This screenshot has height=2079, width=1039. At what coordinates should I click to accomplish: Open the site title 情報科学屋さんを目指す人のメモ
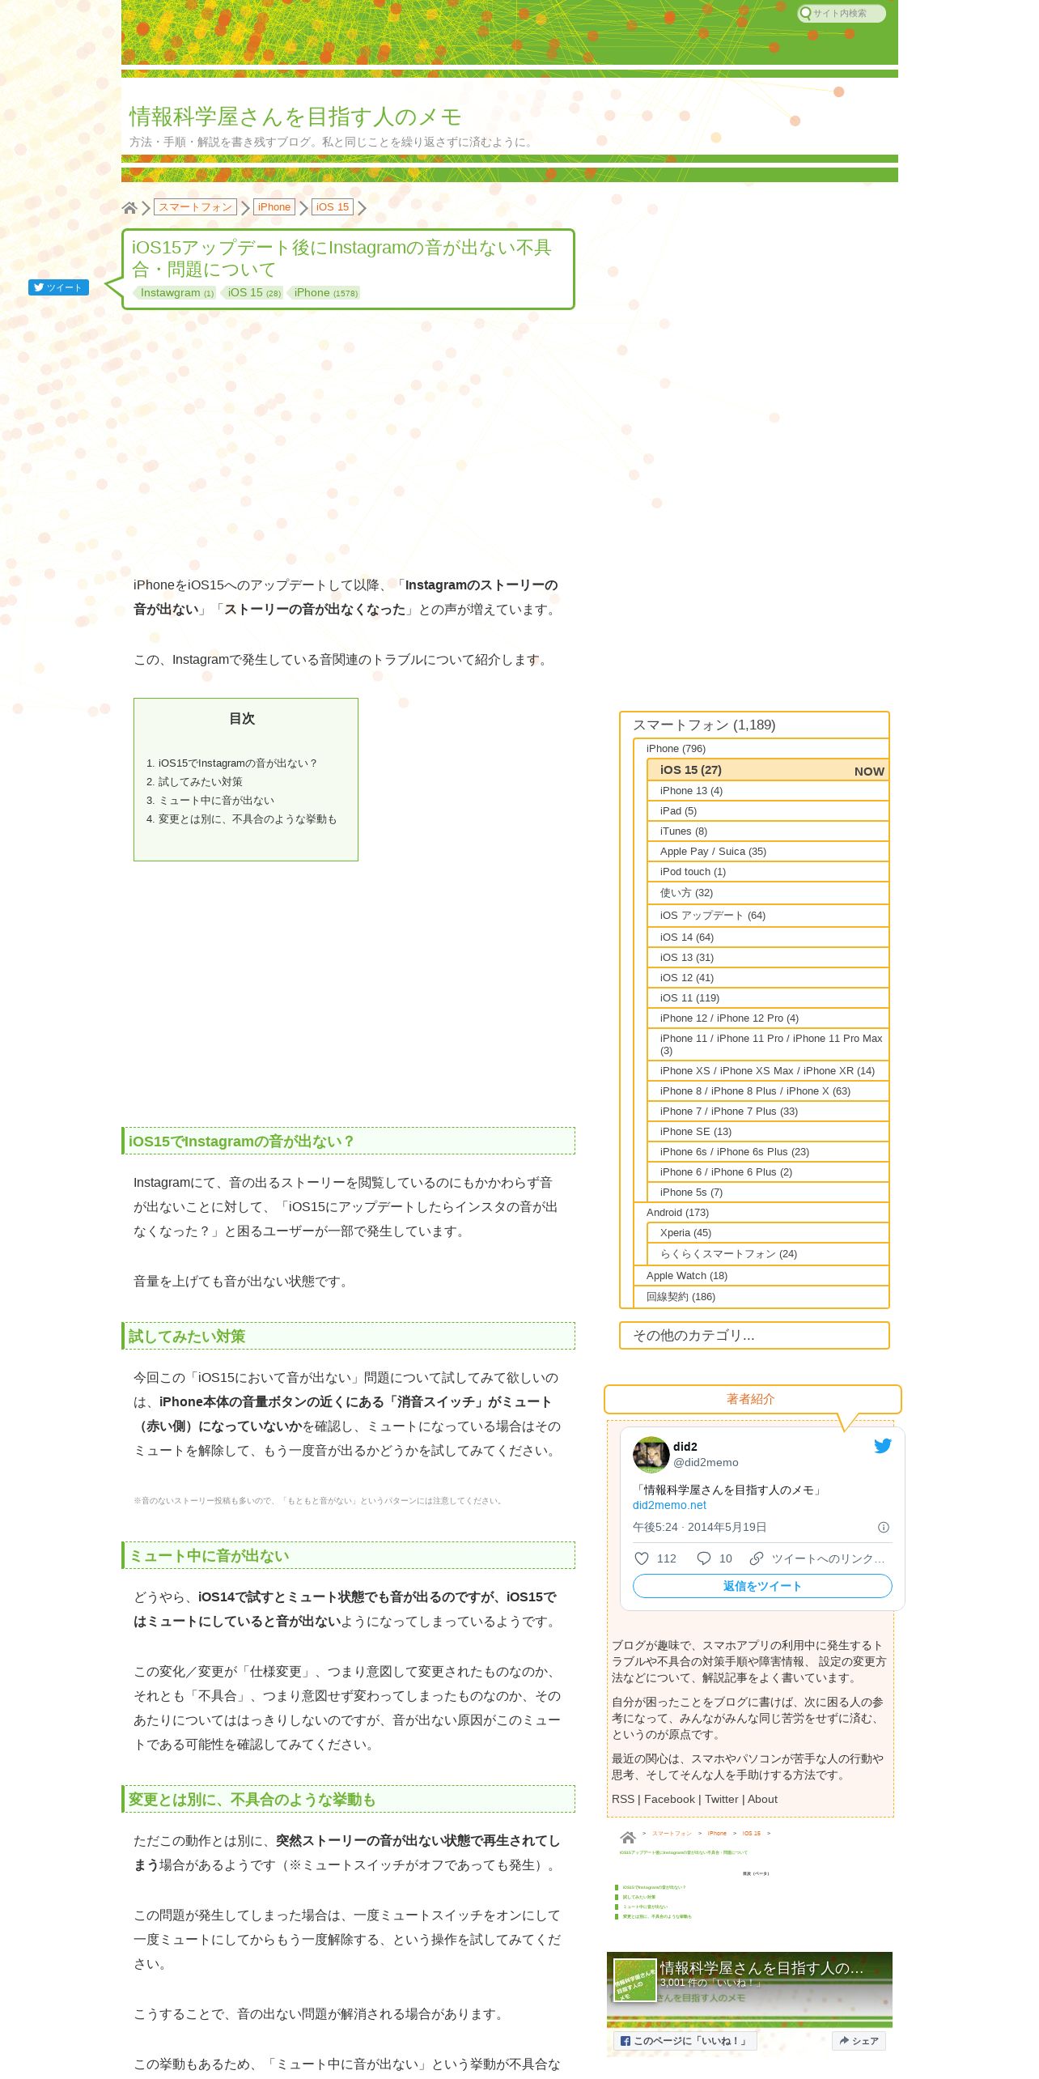coord(295,117)
